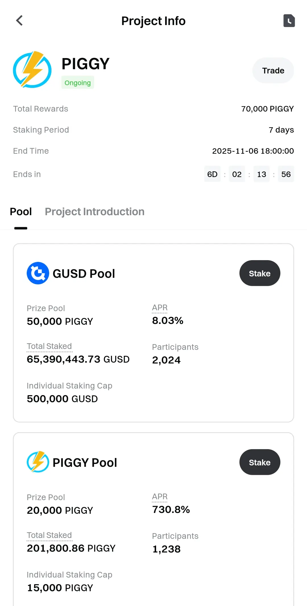The width and height of the screenshot is (307, 606).
Task: Click the Trade button
Action: coord(273,71)
